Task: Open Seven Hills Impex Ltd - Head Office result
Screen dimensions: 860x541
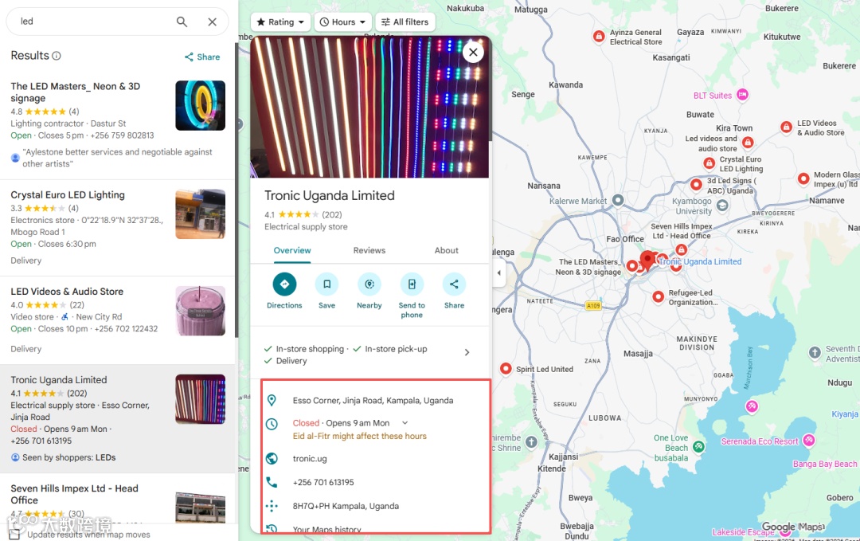Action: [74, 494]
